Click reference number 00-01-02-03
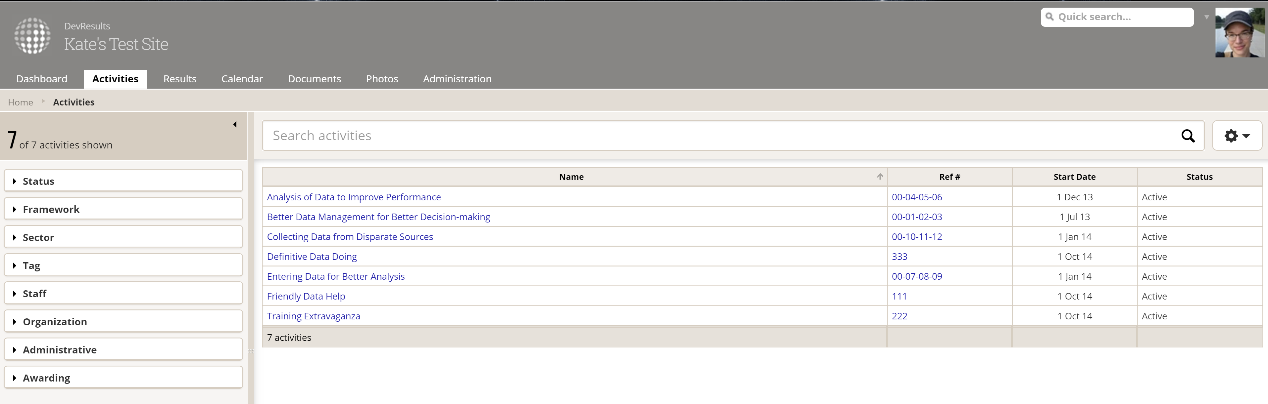 917,217
